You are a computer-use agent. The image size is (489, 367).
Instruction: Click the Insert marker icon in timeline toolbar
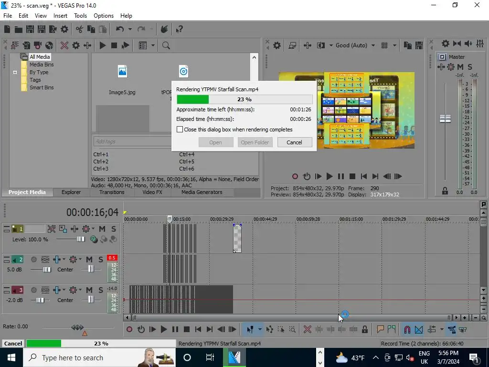[380, 329]
